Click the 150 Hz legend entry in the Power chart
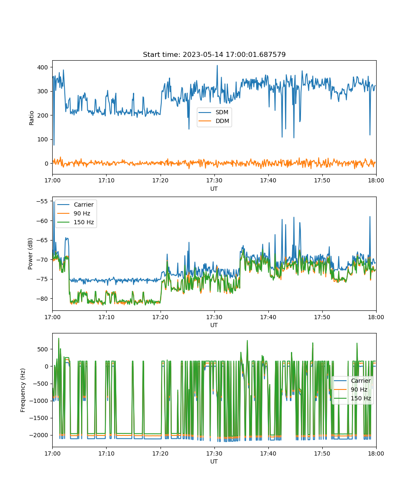The height and width of the screenshot is (502, 418). point(75,222)
